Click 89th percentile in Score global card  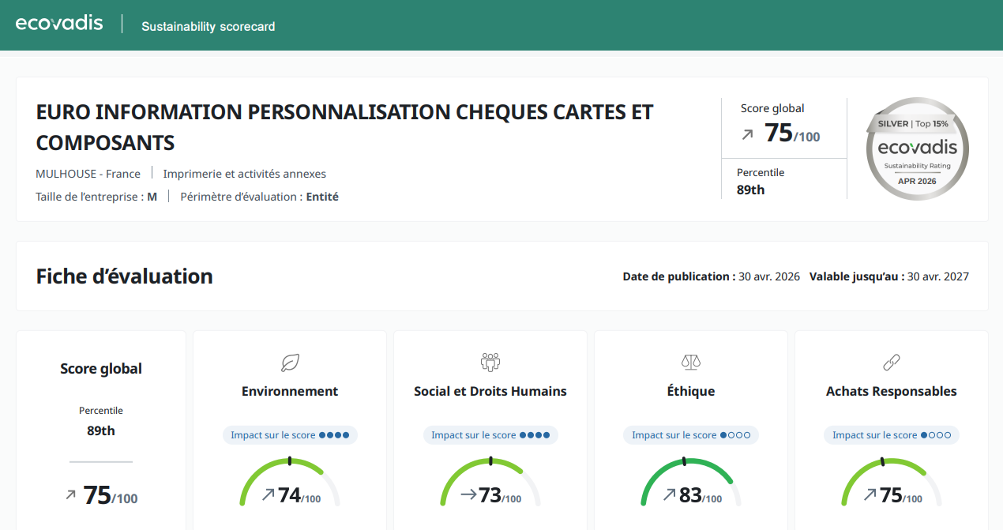pyautogui.click(x=101, y=431)
